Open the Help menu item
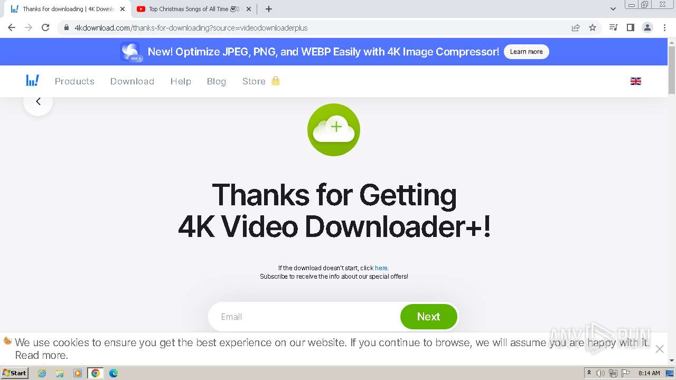The image size is (676, 380). pos(181,81)
